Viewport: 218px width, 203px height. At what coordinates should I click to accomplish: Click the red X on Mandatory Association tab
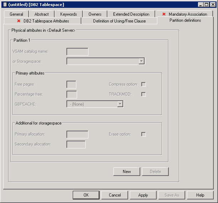(164, 14)
